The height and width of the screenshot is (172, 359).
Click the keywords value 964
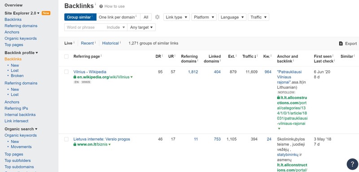pos(268,72)
